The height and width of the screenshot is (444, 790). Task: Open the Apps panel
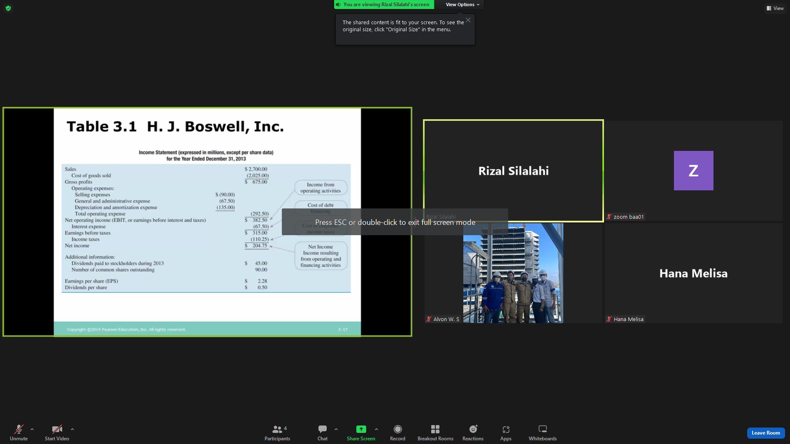506,432
